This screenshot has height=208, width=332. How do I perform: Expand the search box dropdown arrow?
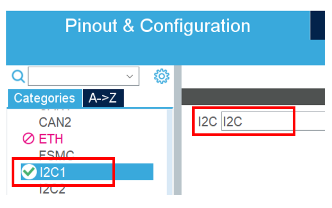[x=129, y=76]
